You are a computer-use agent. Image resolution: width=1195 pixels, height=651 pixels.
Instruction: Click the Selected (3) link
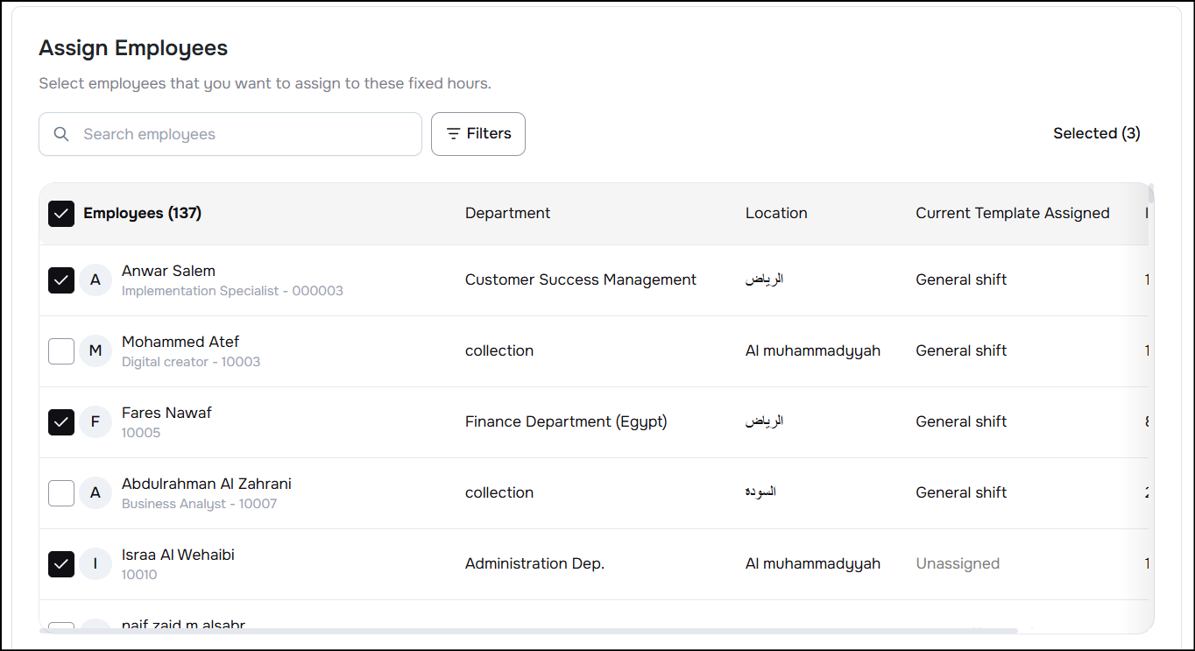[1096, 133]
